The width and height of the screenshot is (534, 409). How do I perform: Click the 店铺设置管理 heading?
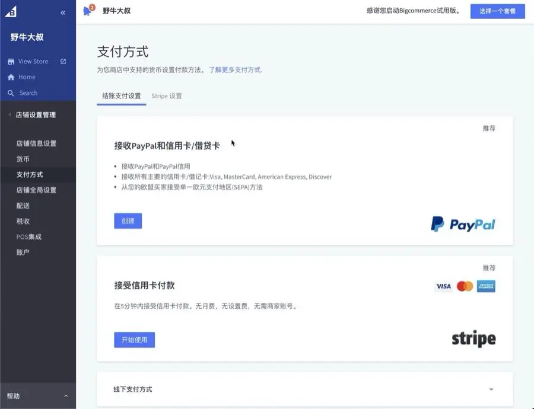[36, 115]
